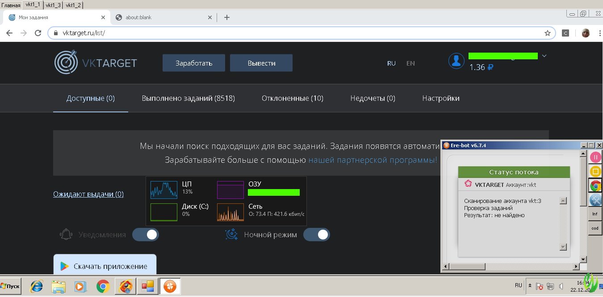Viewport: 603px width, 297px height.
Task: Switch to the Доступные (0) tab
Action: 91,98
